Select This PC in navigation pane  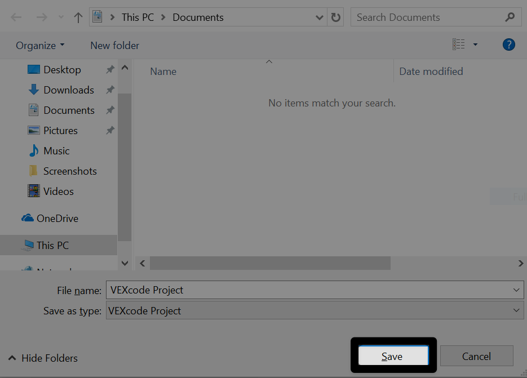click(x=52, y=246)
